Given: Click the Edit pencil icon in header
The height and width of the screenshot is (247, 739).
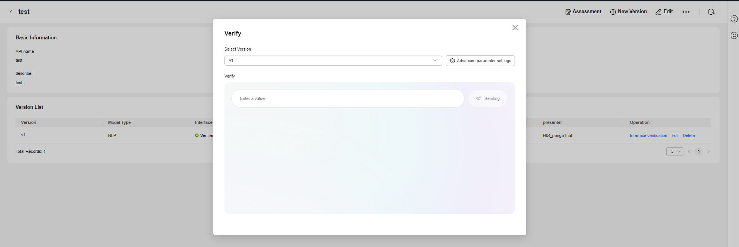Looking at the screenshot, I should (x=658, y=12).
